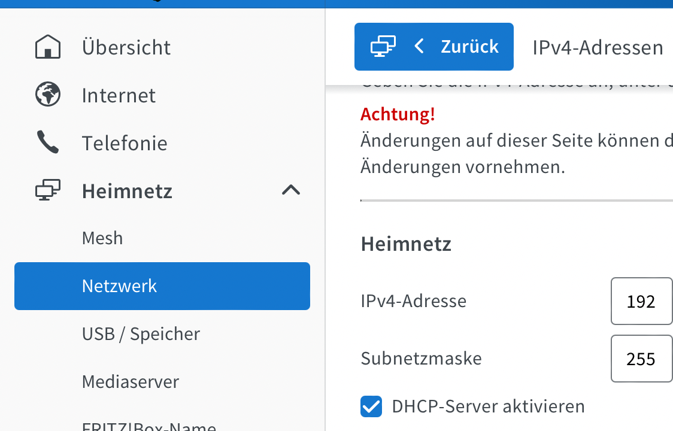Open USB / Speicher submenu entry
673x431 pixels.
(x=141, y=334)
